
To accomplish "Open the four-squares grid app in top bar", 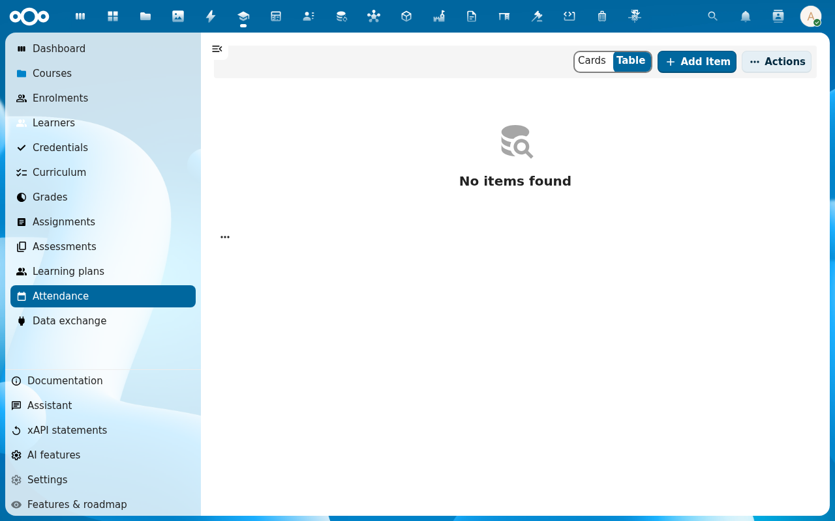I will pos(113,16).
